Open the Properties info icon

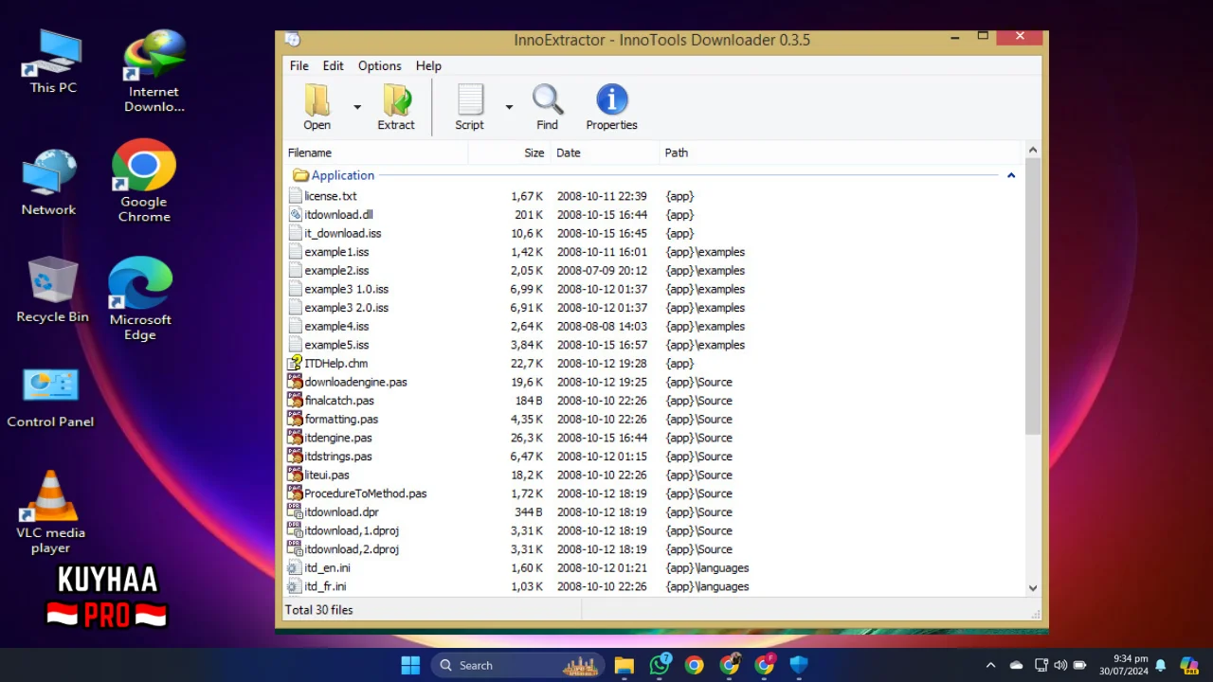point(611,100)
